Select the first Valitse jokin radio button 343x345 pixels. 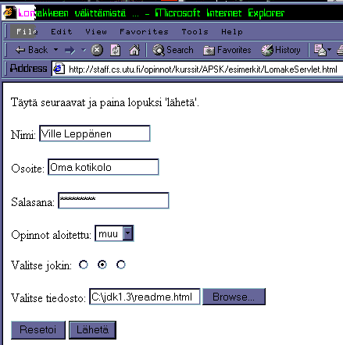pyautogui.click(x=84, y=265)
